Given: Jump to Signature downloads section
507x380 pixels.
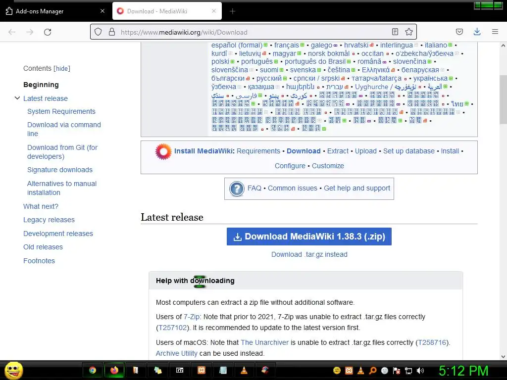Looking at the screenshot, I should (60, 170).
